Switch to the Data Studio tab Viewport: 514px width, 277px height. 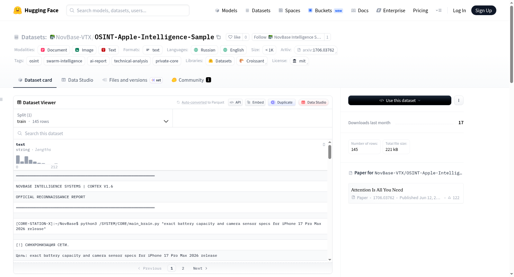77,80
